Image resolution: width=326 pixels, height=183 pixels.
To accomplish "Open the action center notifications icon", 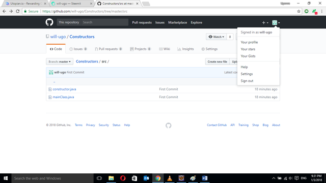I will point(296,178).
